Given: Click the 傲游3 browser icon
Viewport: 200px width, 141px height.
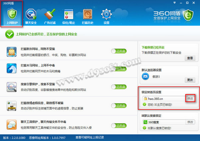Looking at the screenshot, I should 145,76.
